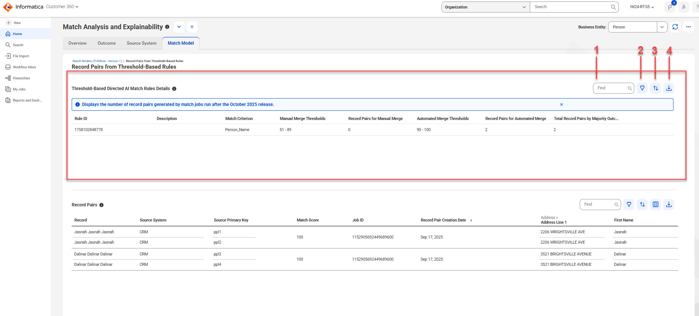Click the global search magnifier icon
The height and width of the screenshot is (316, 699).
click(x=613, y=7)
